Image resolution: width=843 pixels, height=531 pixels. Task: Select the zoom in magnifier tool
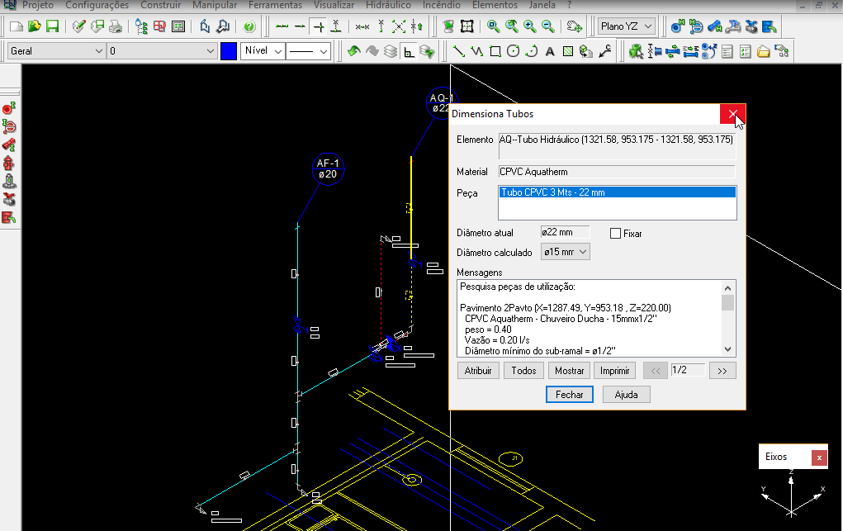tap(529, 26)
